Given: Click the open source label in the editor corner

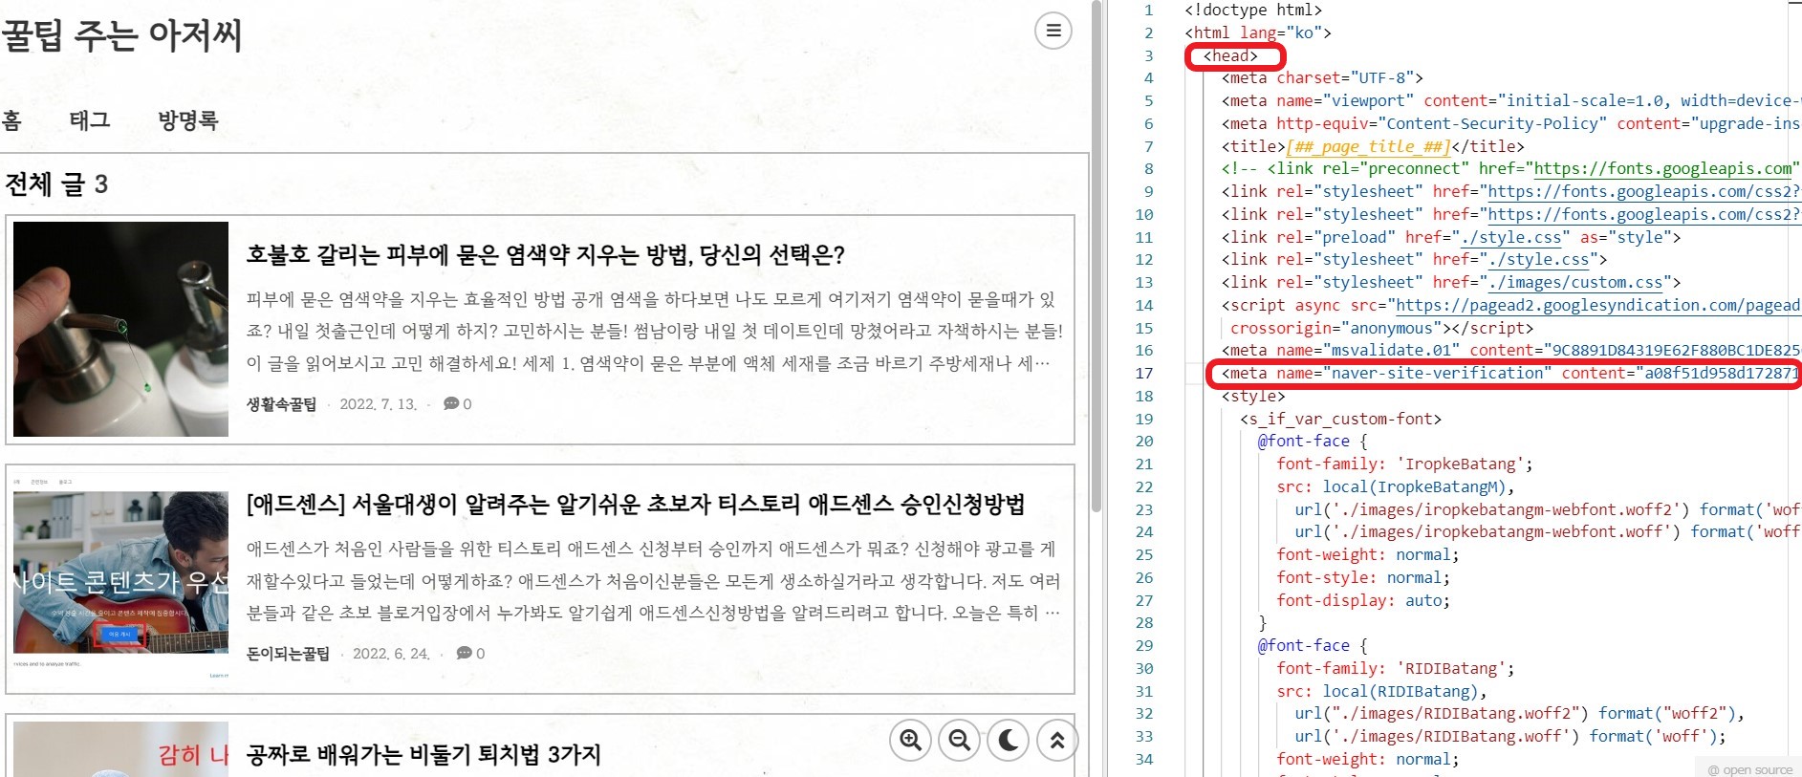Looking at the screenshot, I should (x=1750, y=769).
